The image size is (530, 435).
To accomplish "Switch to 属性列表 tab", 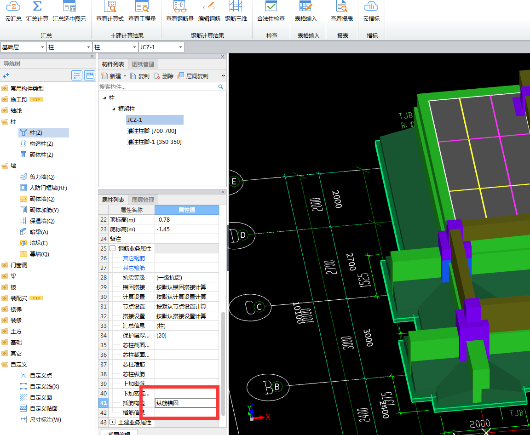I will tap(113, 200).
